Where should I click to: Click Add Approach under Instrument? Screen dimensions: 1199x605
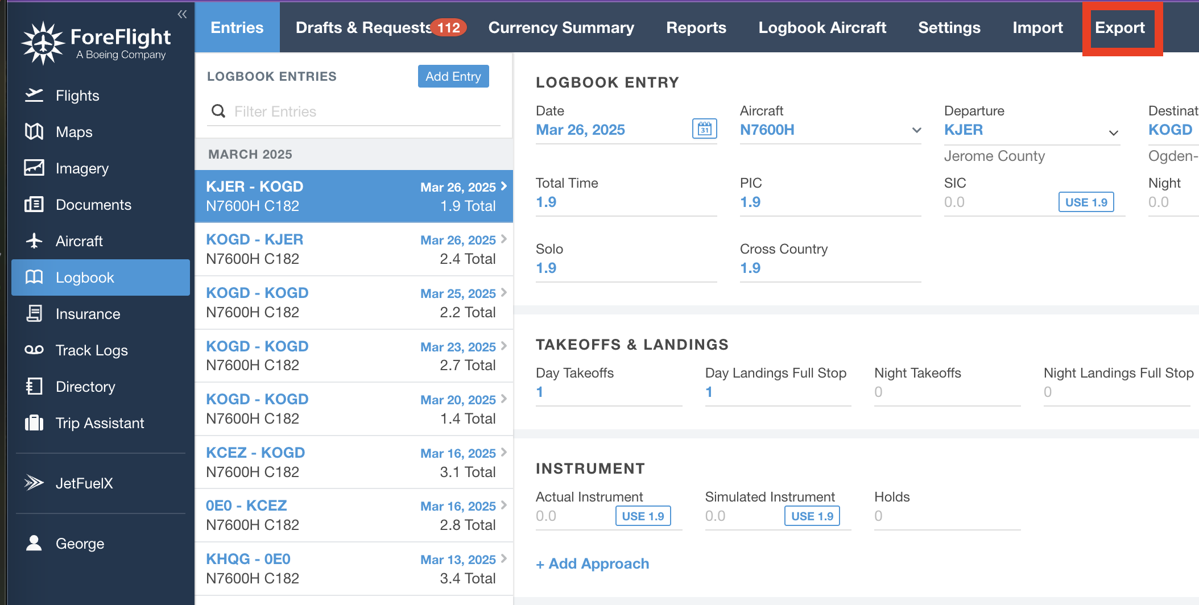click(x=592, y=563)
